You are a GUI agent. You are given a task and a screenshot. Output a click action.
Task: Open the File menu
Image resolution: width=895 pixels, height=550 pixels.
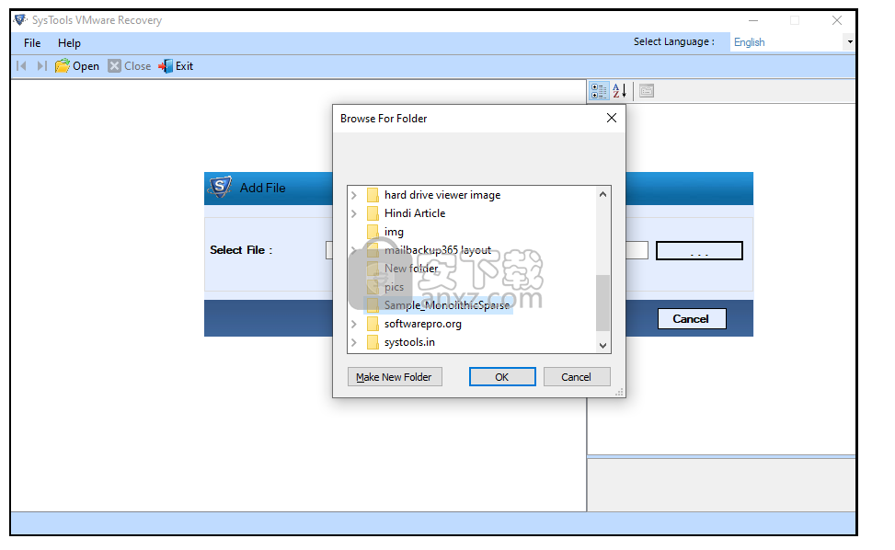coord(32,43)
